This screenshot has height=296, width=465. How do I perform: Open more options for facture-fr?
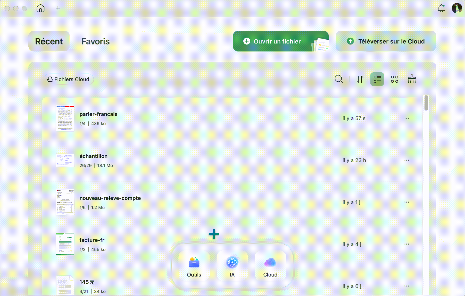click(x=406, y=244)
